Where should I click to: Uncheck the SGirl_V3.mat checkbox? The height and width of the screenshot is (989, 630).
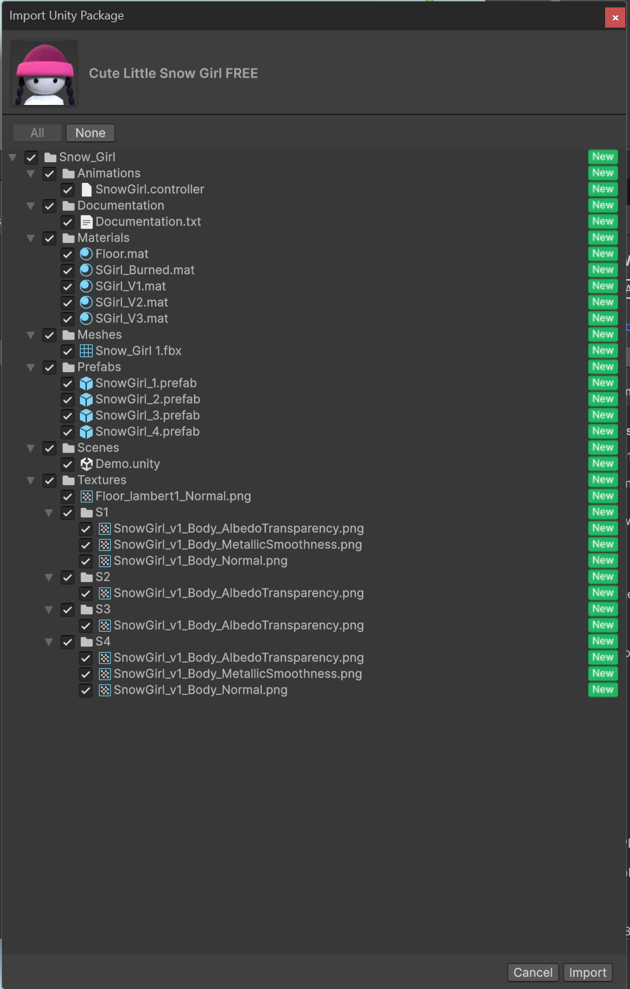pos(68,319)
